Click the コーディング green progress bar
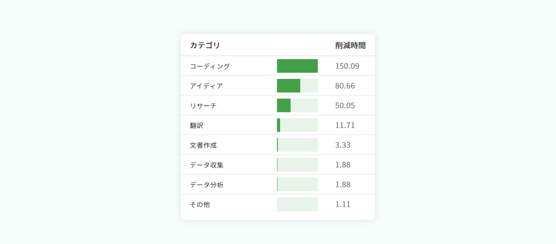The image size is (556, 244). (x=297, y=66)
